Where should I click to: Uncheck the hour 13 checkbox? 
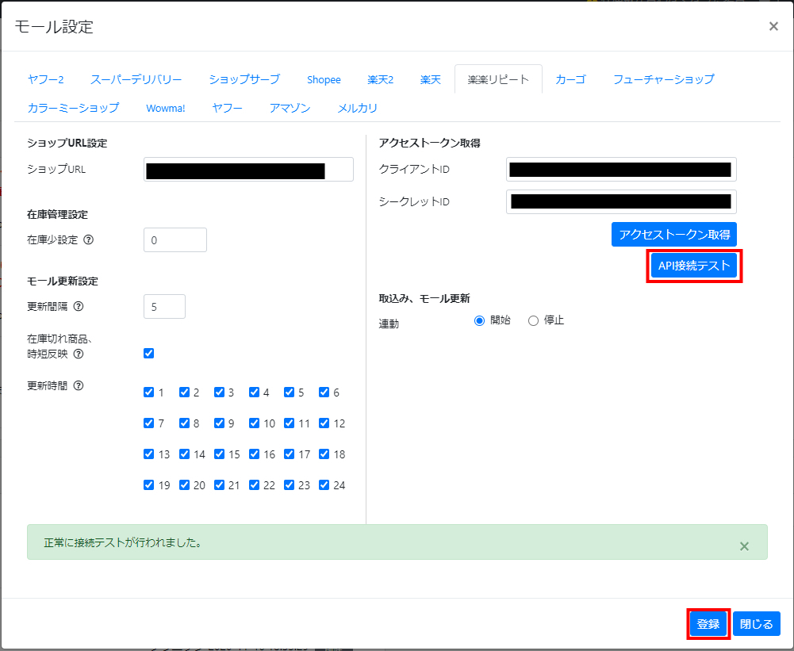coord(149,454)
